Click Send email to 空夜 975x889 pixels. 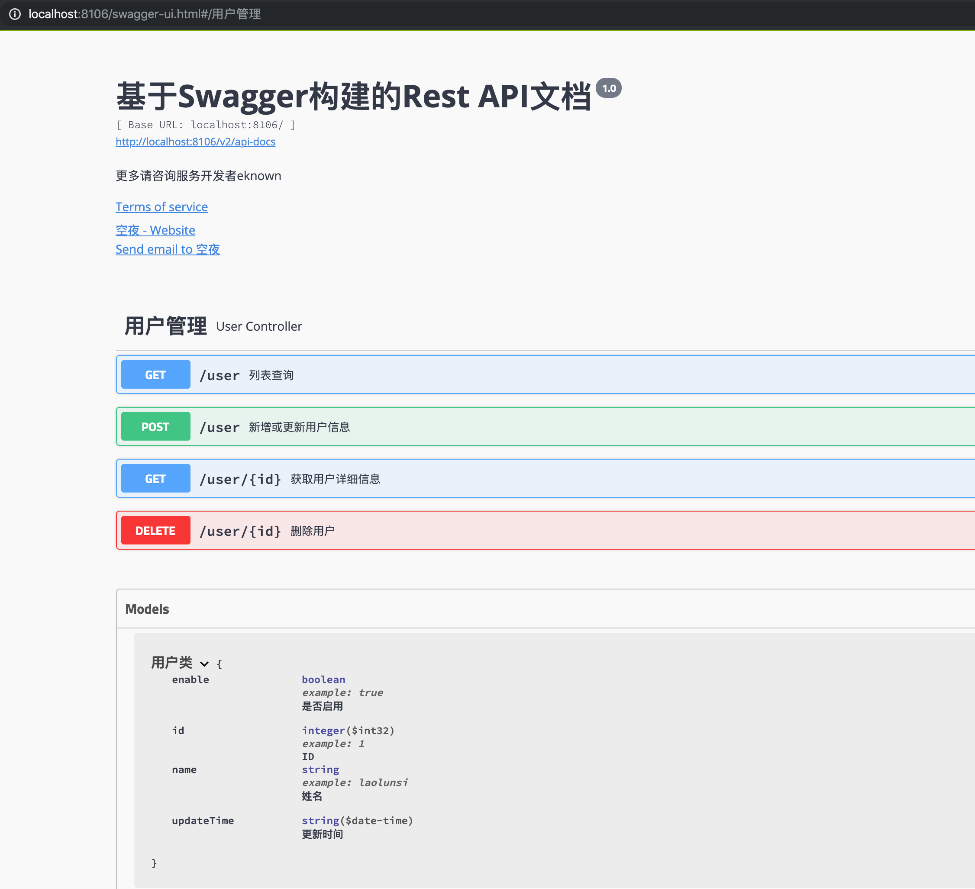168,249
